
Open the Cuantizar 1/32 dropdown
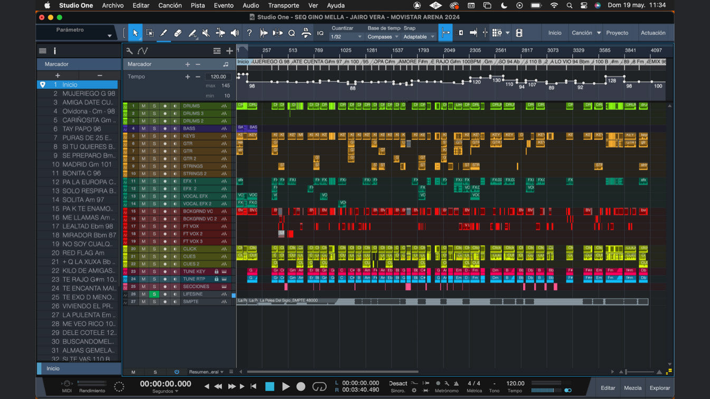click(x=346, y=37)
